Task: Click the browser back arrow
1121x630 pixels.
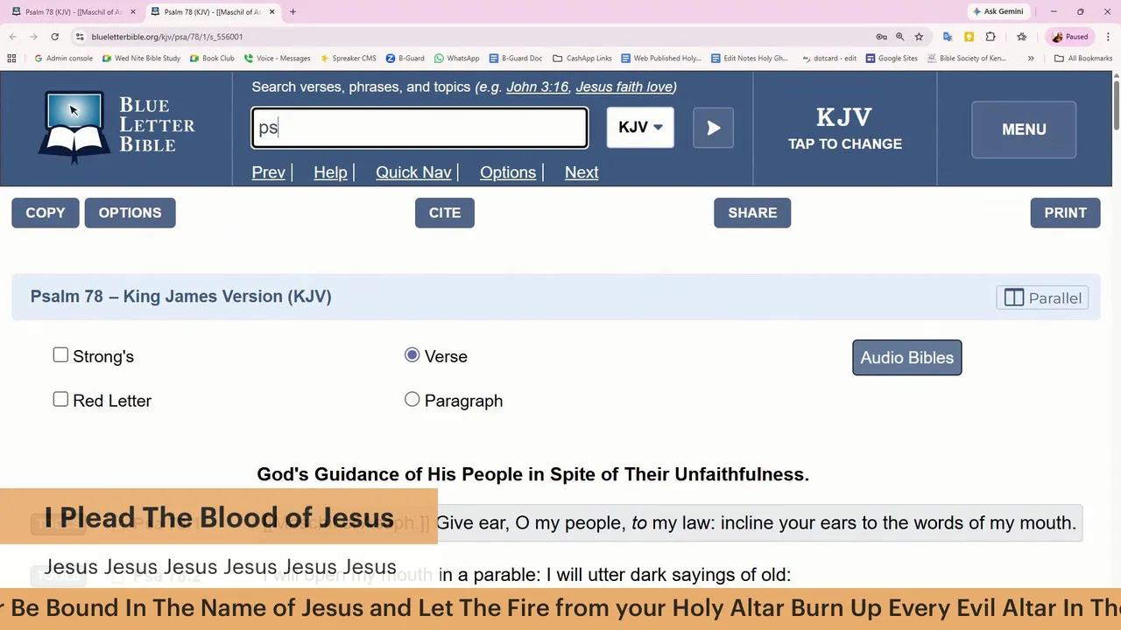Action: pos(13,37)
